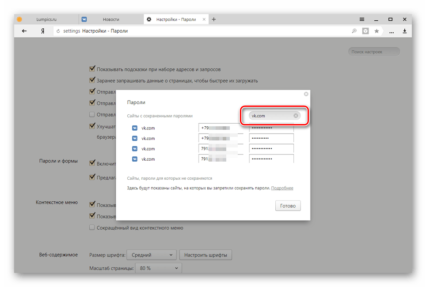Select the third vk.com row's site name
This screenshot has width=426, height=287.
(x=148, y=149)
